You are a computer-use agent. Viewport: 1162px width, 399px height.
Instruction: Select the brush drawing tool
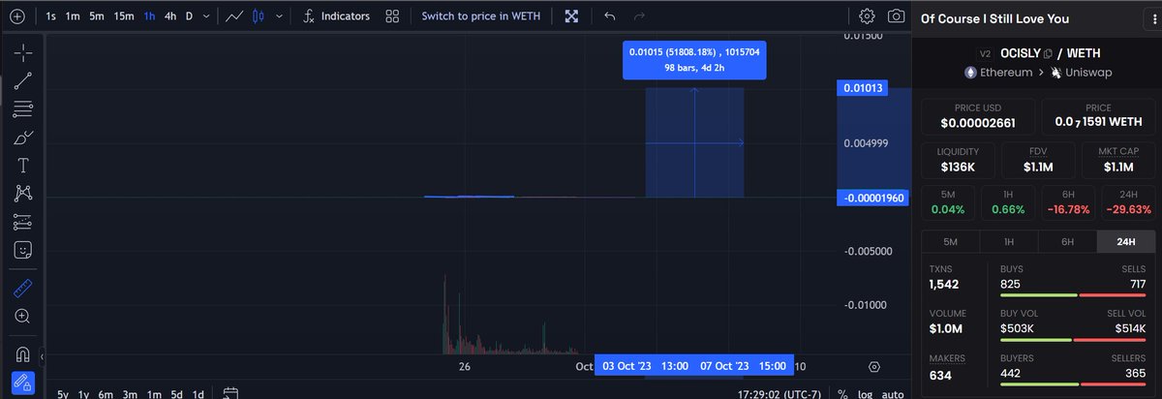pyautogui.click(x=23, y=138)
